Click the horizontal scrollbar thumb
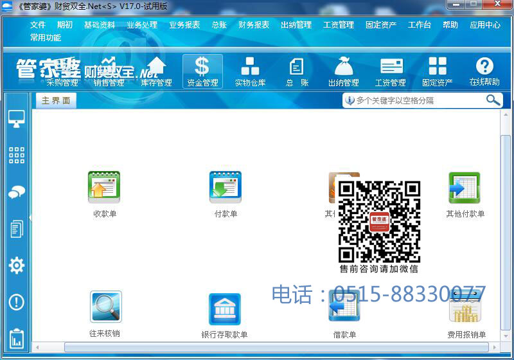 (276, 347)
